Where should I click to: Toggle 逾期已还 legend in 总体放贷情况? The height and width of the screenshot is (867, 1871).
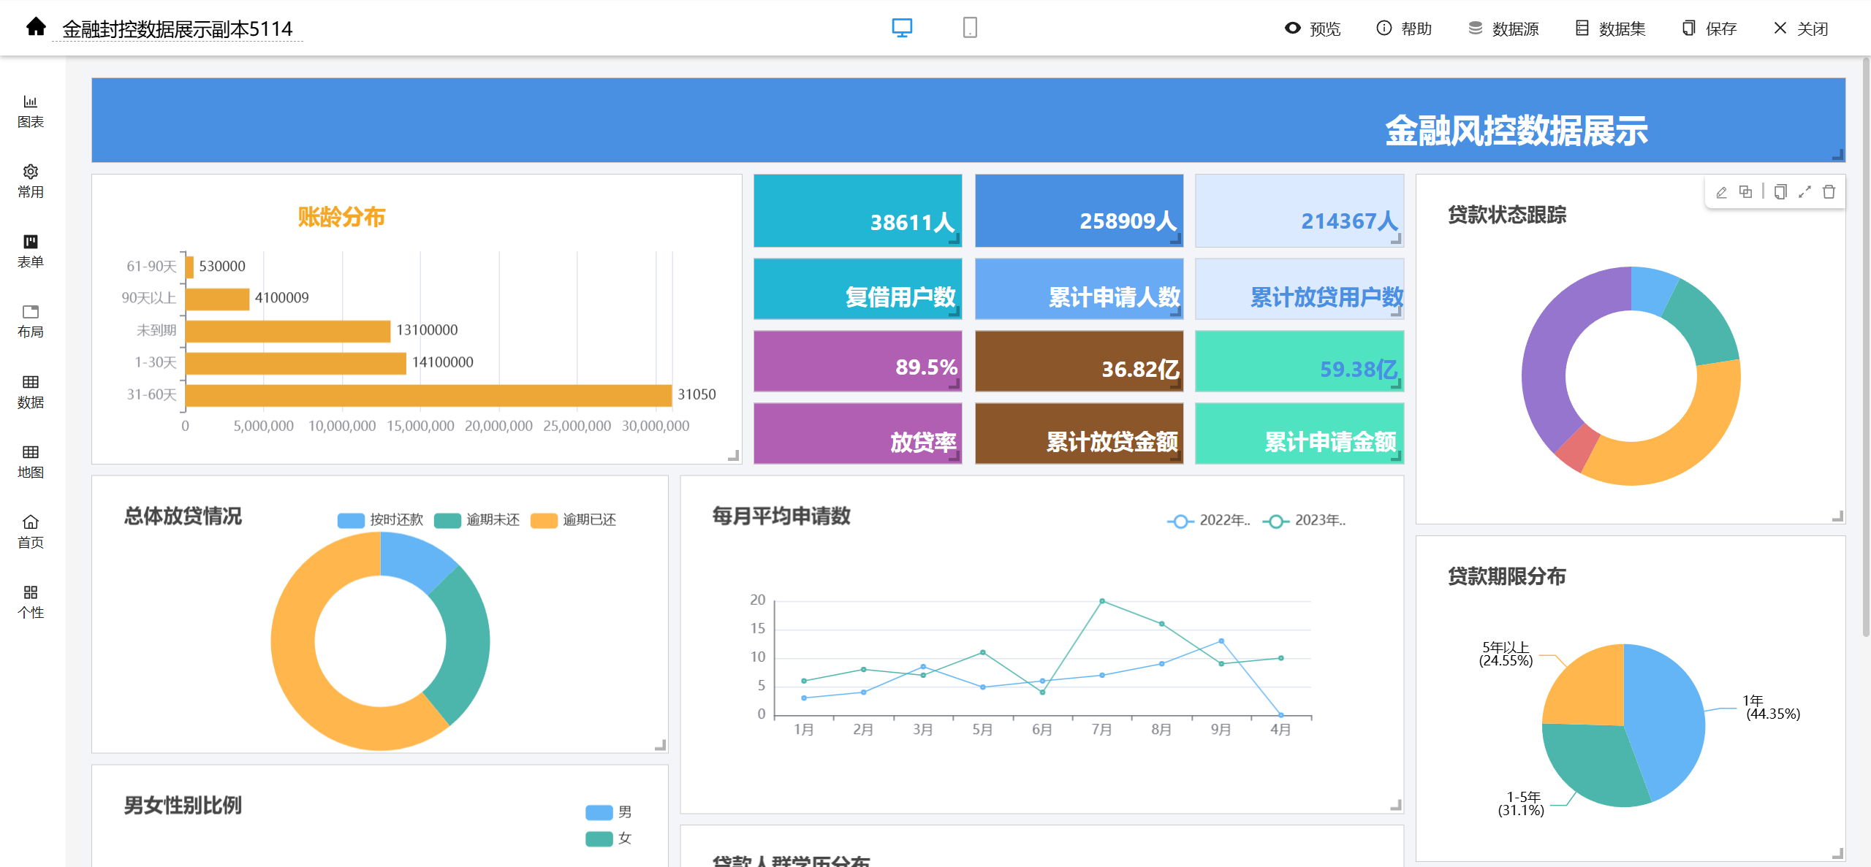click(573, 520)
